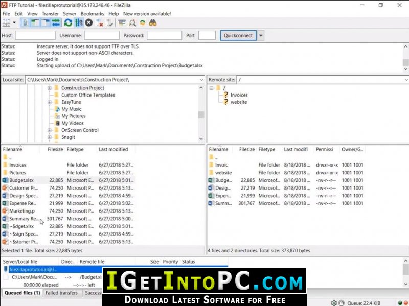Open the Help menu
This screenshot has width=409, height=306.
coord(113,14)
